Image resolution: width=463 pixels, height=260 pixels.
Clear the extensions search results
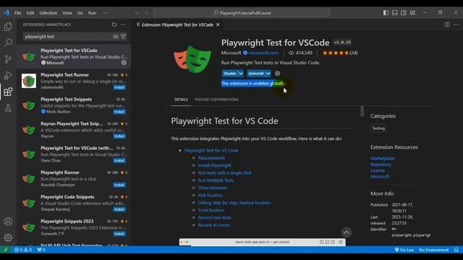tap(116, 37)
